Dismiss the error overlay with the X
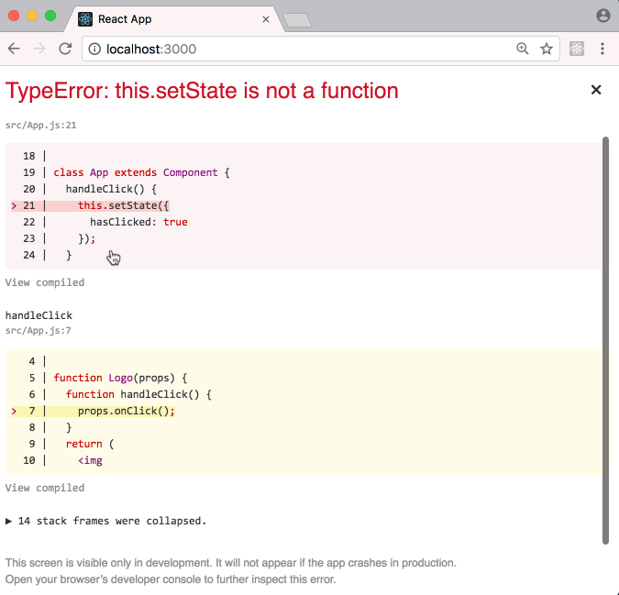 [596, 90]
